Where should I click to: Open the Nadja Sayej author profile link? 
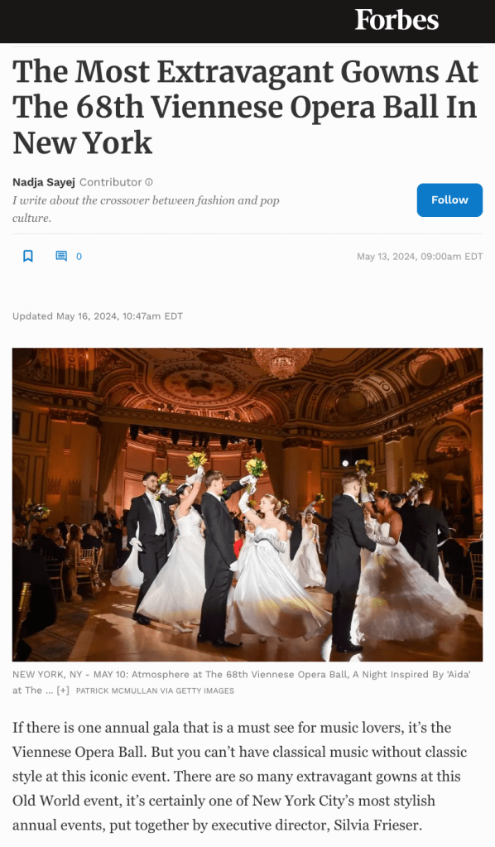44,182
